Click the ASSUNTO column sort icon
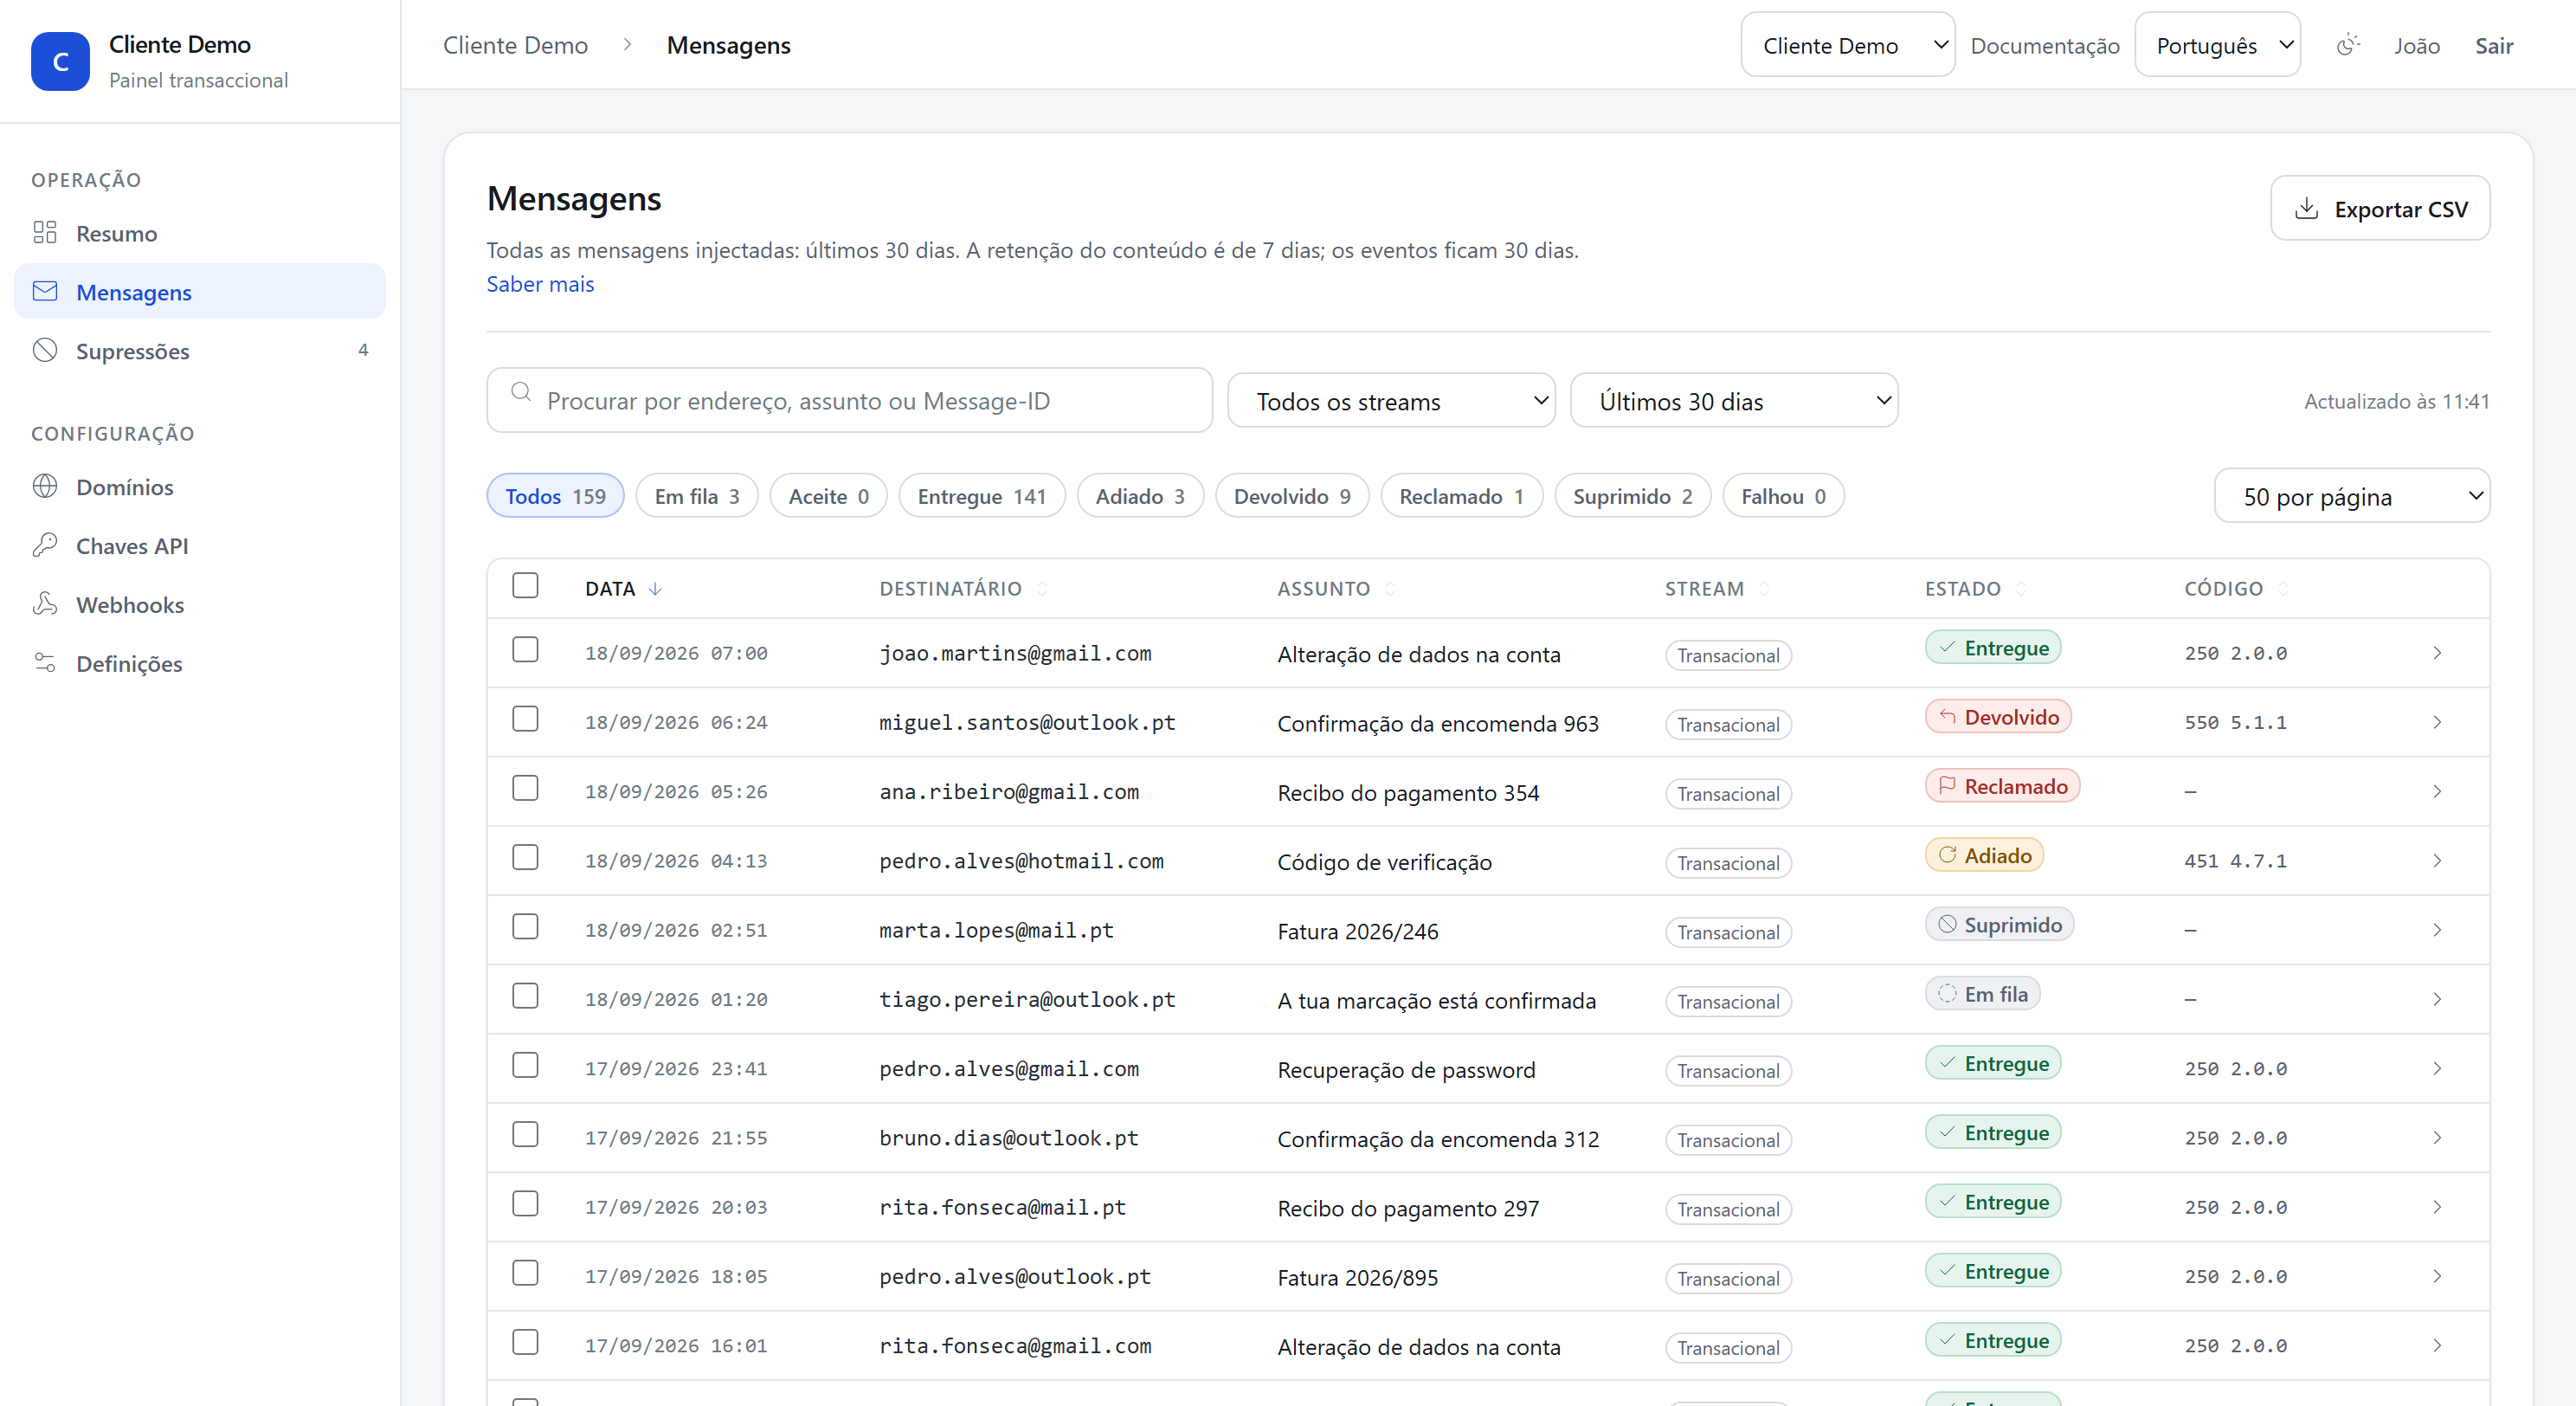Image resolution: width=2576 pixels, height=1406 pixels. coord(1390,589)
